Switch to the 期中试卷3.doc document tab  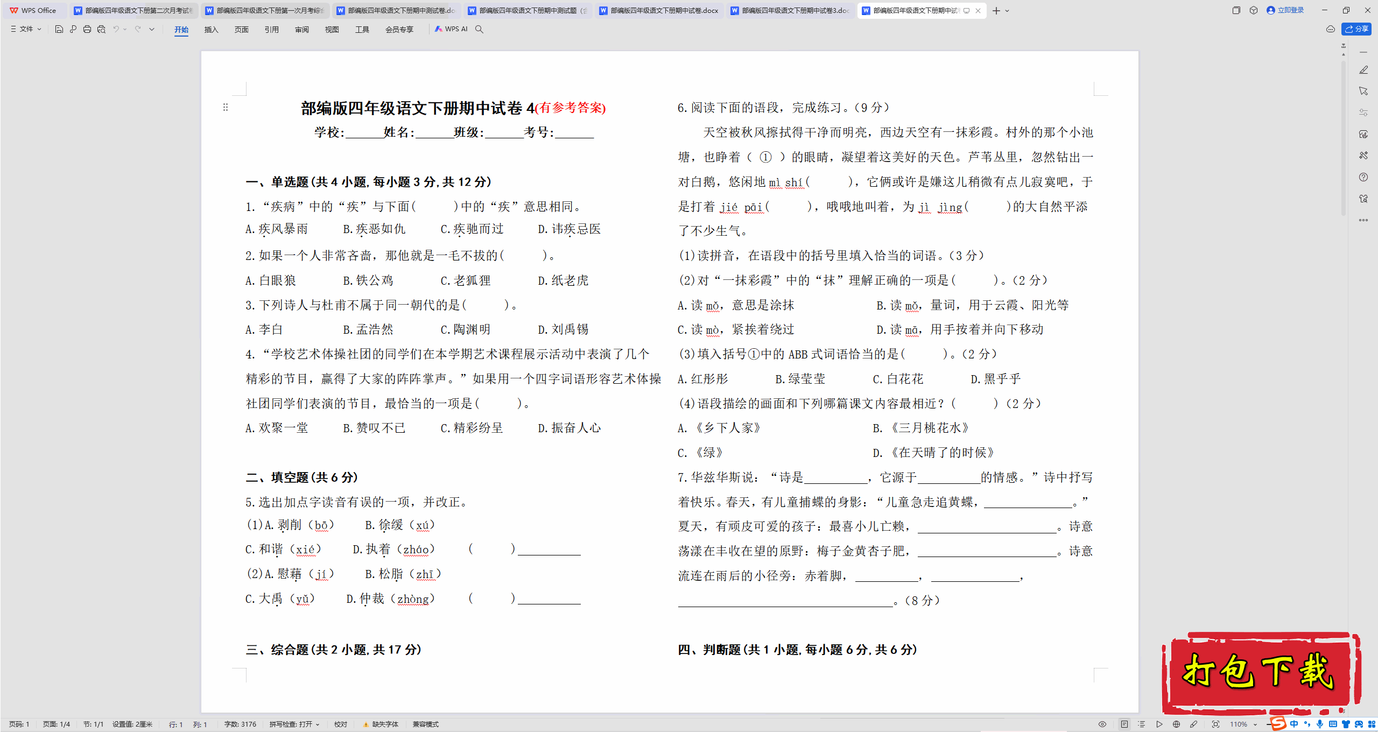(790, 10)
